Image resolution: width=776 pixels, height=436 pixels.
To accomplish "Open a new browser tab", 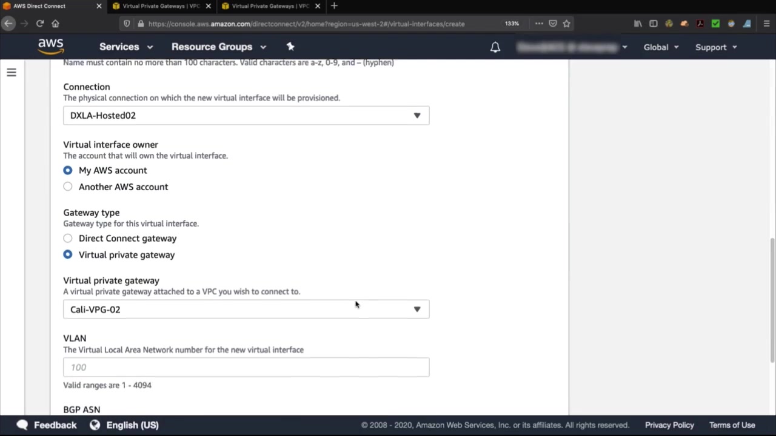I will tap(334, 6).
